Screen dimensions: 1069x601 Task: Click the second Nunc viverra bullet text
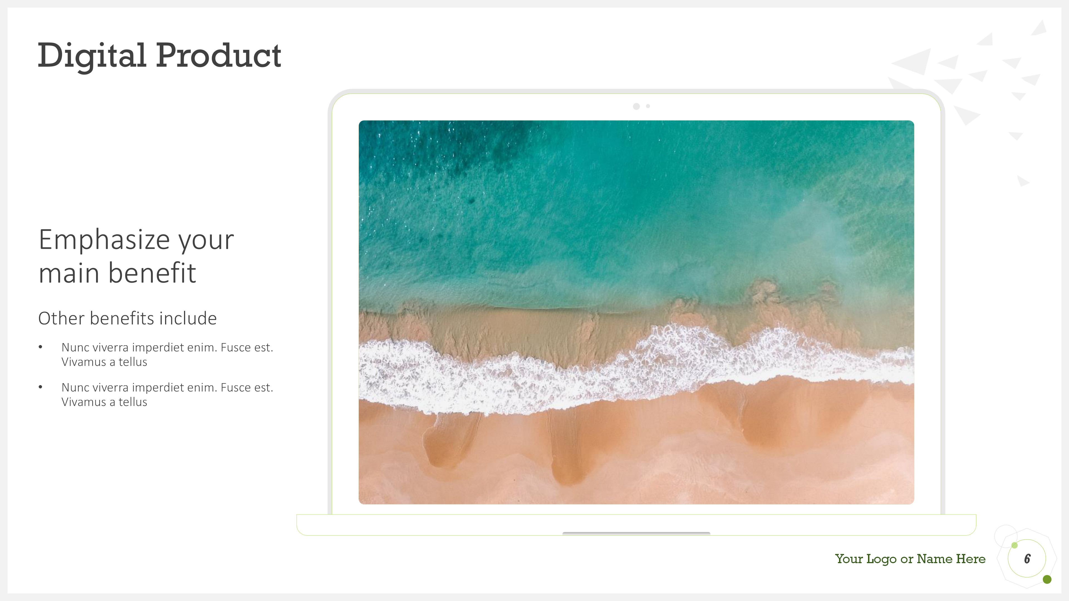[167, 395]
